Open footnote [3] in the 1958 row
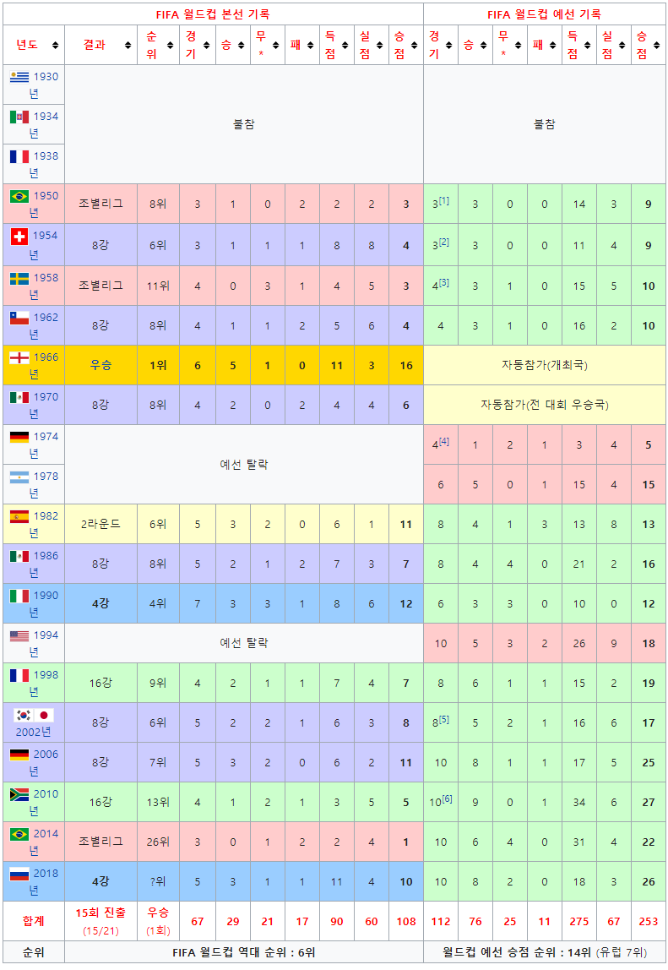The height and width of the screenshot is (970, 668). (x=444, y=282)
